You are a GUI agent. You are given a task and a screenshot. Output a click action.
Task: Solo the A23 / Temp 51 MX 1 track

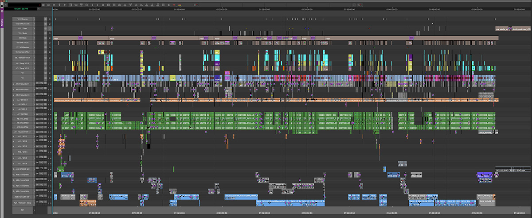click(x=48, y=197)
